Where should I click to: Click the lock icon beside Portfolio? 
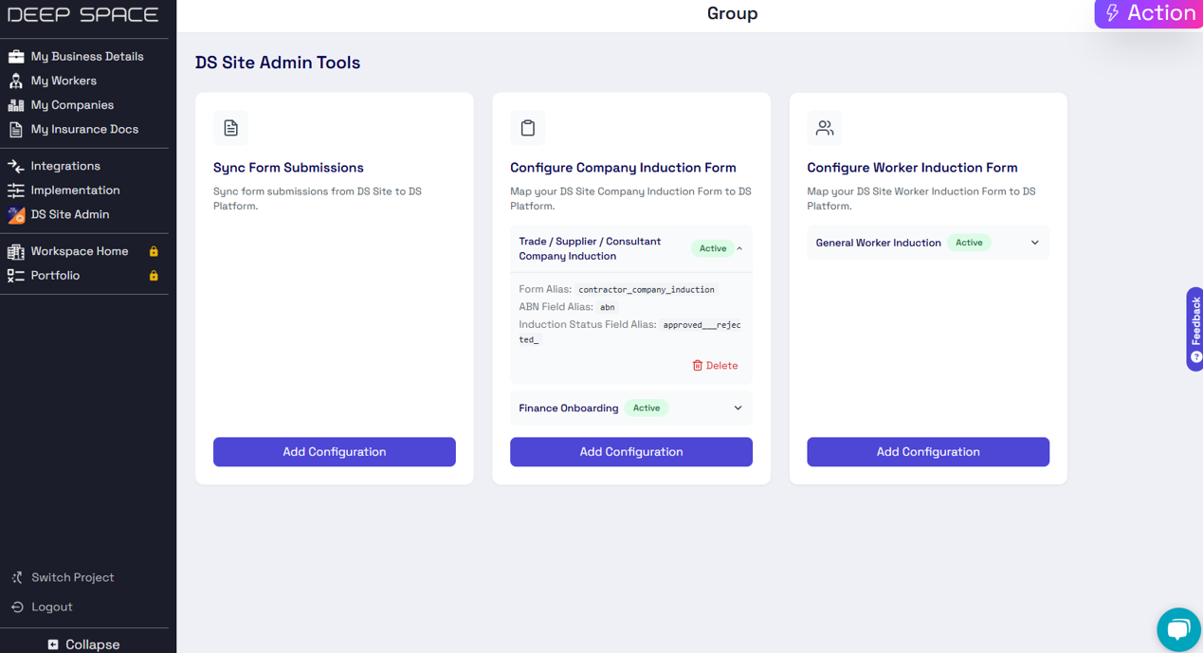point(154,276)
